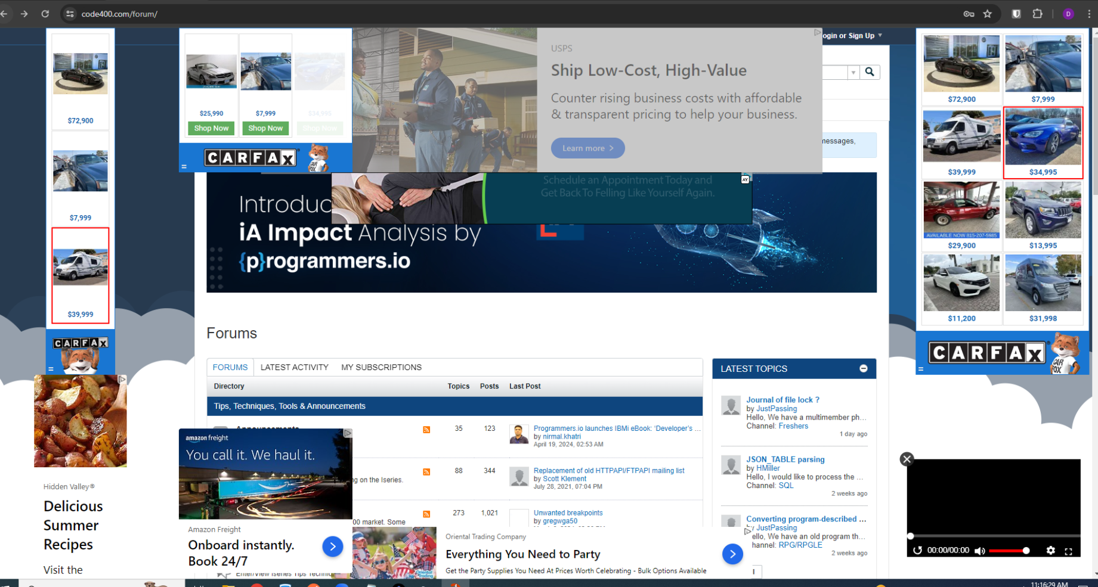Open the search options dropdown arrow
This screenshot has width=1098, height=587.
[853, 72]
